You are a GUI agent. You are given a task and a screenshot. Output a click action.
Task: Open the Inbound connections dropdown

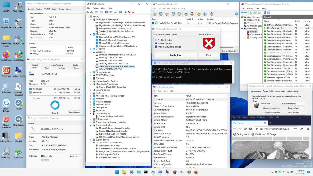(x=296, y=108)
